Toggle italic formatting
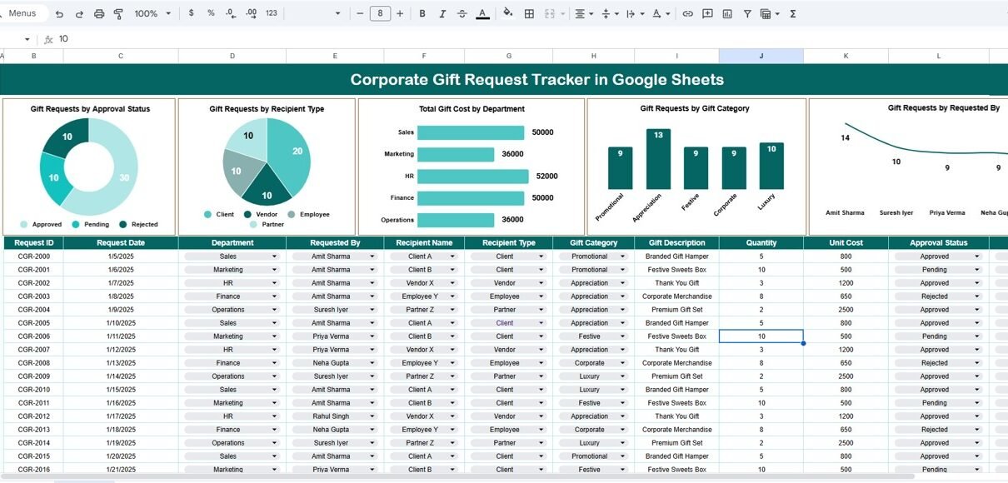The image size is (1008, 483). (442, 14)
